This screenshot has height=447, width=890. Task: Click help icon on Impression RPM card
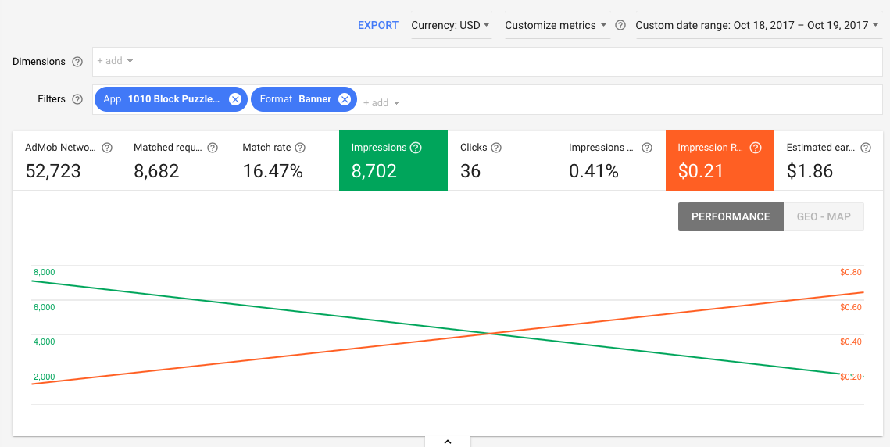[x=756, y=148]
